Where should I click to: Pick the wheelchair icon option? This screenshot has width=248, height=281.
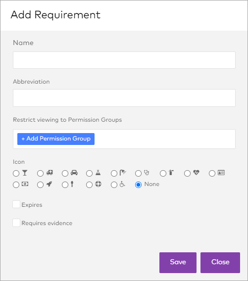tap(114, 185)
